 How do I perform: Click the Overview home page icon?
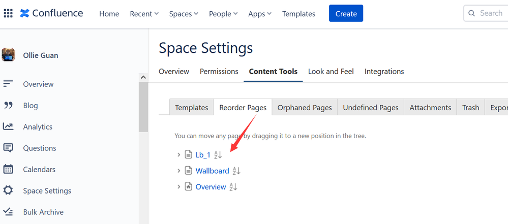(x=188, y=187)
